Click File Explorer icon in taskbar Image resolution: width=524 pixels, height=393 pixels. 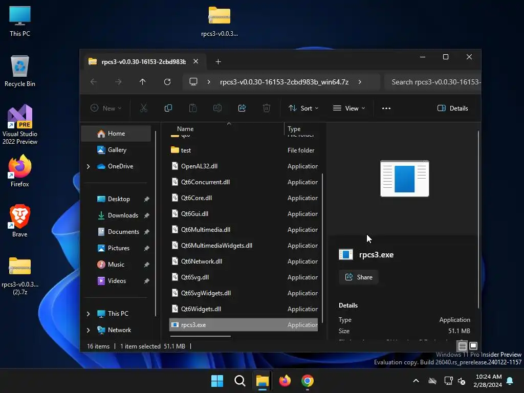point(263,381)
